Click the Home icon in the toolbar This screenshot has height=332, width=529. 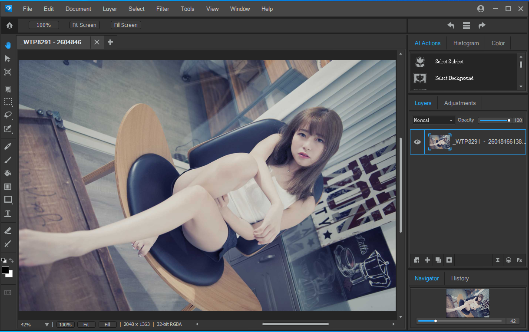(10, 26)
